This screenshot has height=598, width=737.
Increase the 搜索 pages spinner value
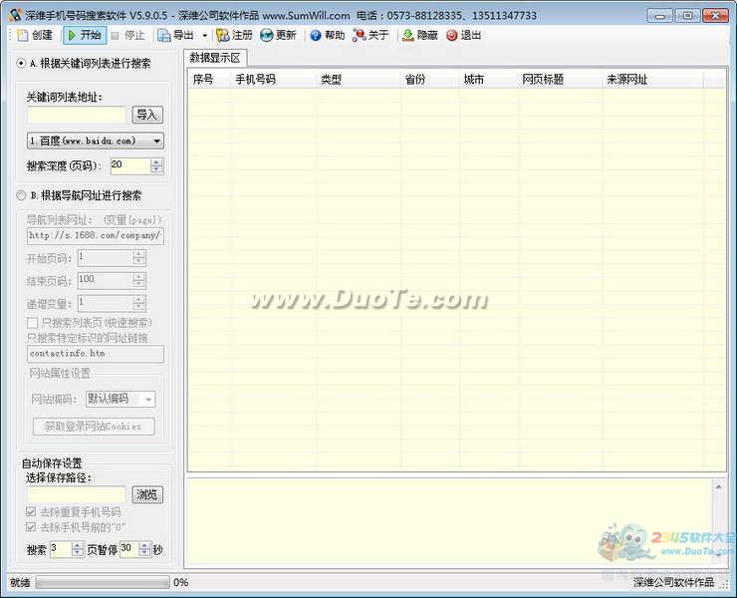click(78, 546)
